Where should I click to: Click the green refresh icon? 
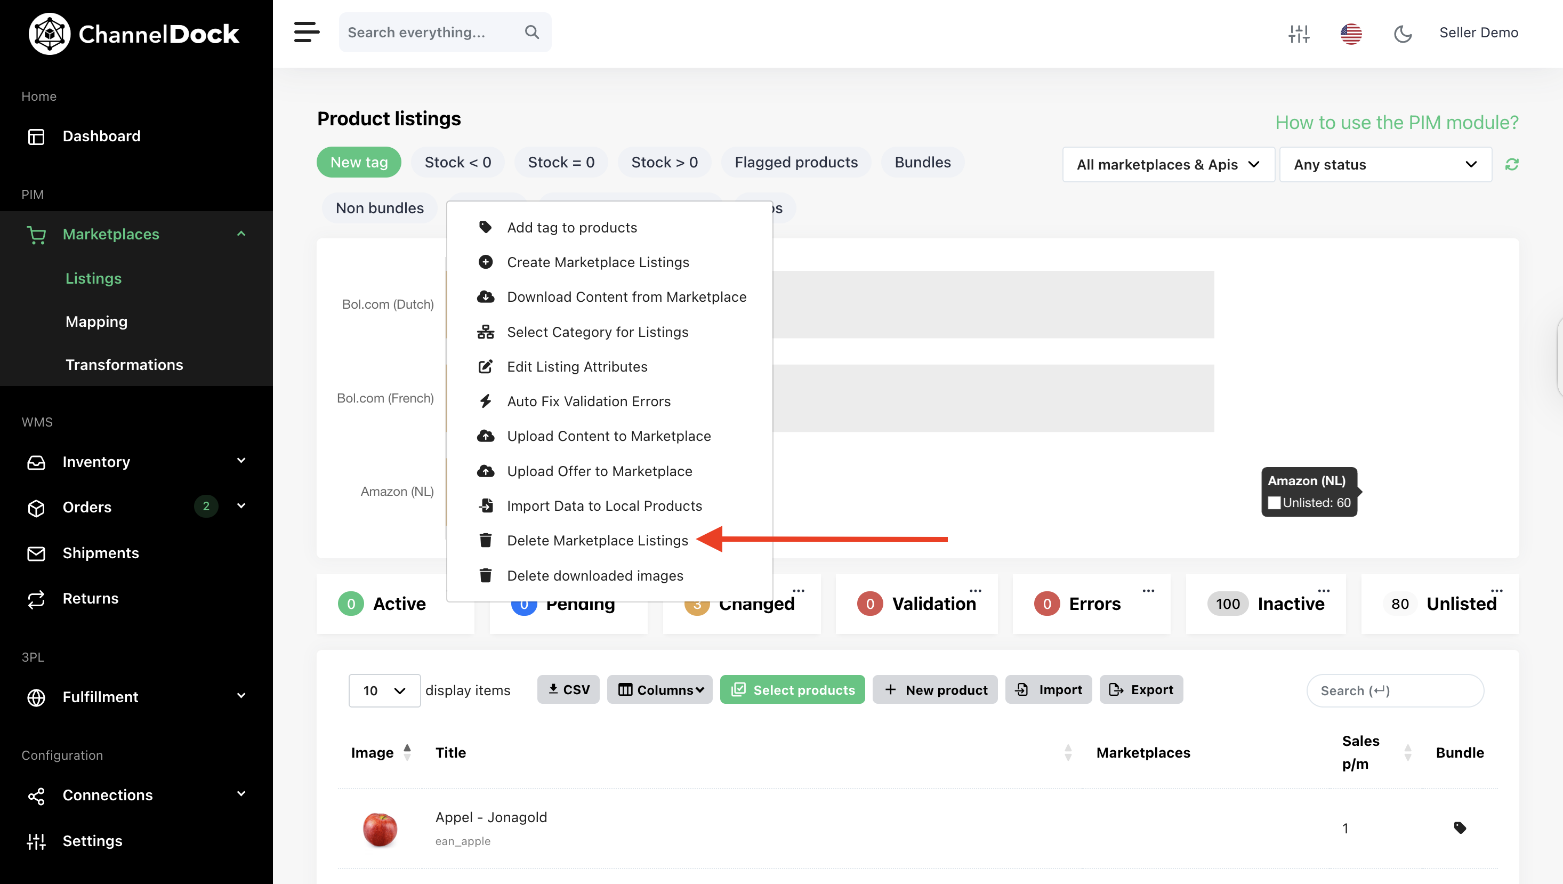coord(1511,165)
